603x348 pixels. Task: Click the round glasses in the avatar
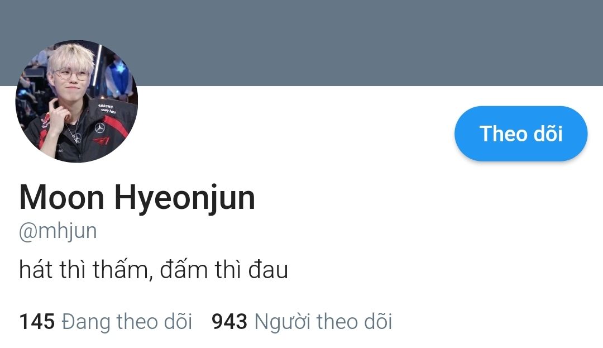tap(71, 74)
